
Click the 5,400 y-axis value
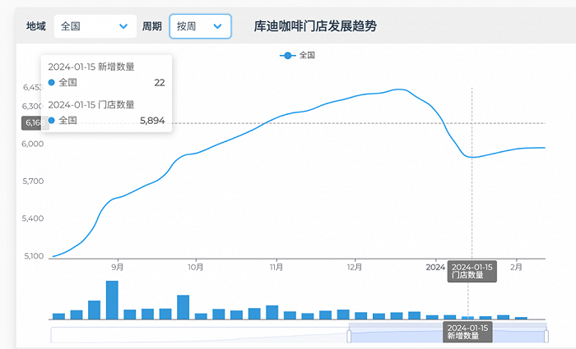tap(33, 219)
